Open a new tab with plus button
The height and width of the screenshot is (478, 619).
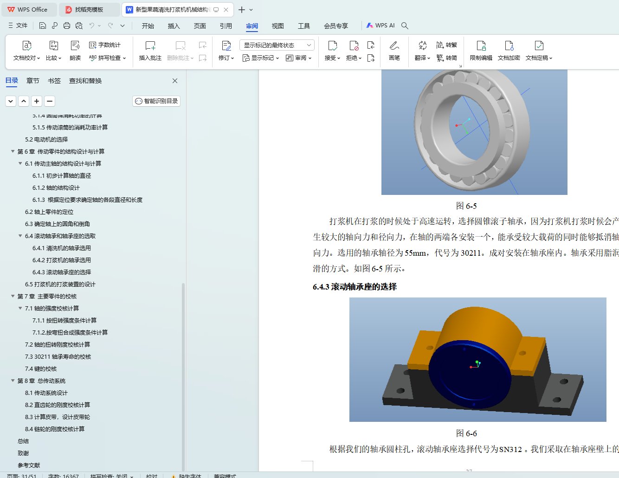coord(242,9)
